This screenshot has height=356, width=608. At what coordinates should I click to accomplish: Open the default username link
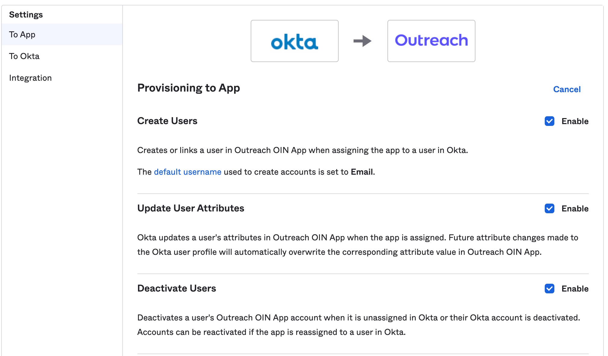click(x=187, y=172)
